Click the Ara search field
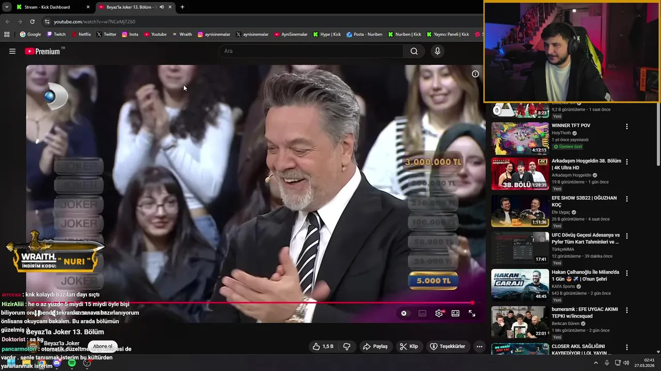The height and width of the screenshot is (371, 661). pyautogui.click(x=311, y=51)
